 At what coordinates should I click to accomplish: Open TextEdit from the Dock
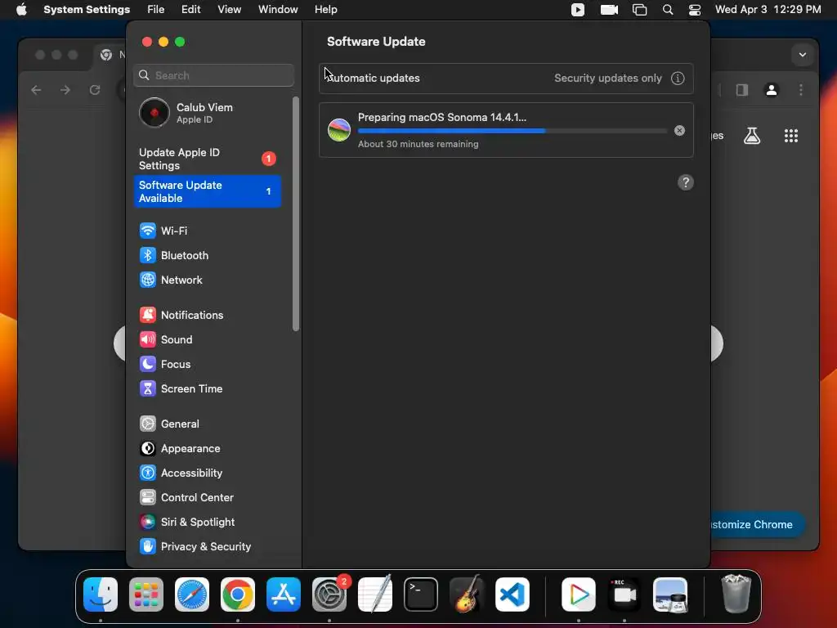[374, 594]
